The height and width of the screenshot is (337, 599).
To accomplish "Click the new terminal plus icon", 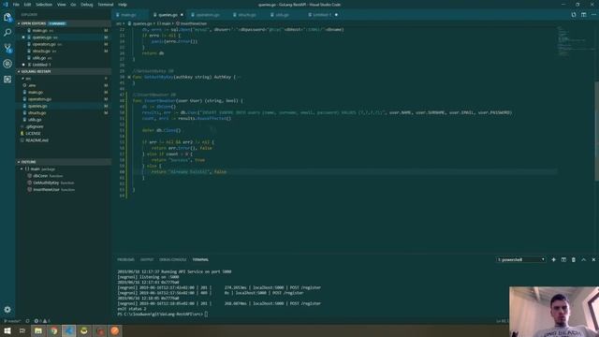I will tap(553, 260).
